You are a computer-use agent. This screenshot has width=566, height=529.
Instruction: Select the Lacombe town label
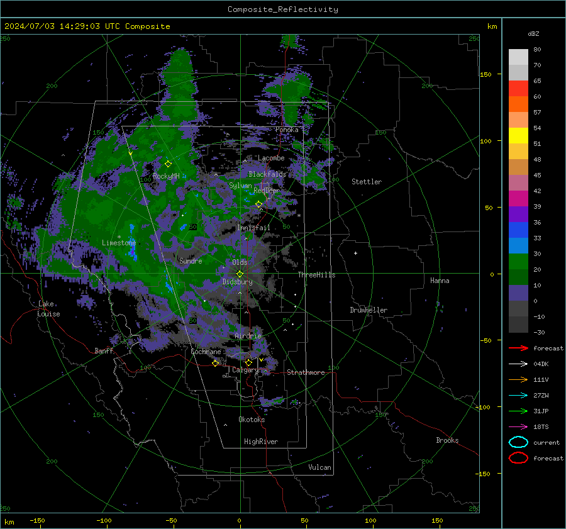[x=271, y=158]
